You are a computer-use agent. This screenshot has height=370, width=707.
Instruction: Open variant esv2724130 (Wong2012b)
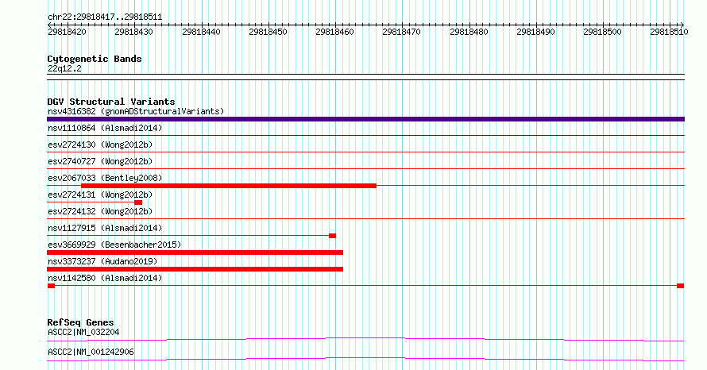click(x=100, y=145)
